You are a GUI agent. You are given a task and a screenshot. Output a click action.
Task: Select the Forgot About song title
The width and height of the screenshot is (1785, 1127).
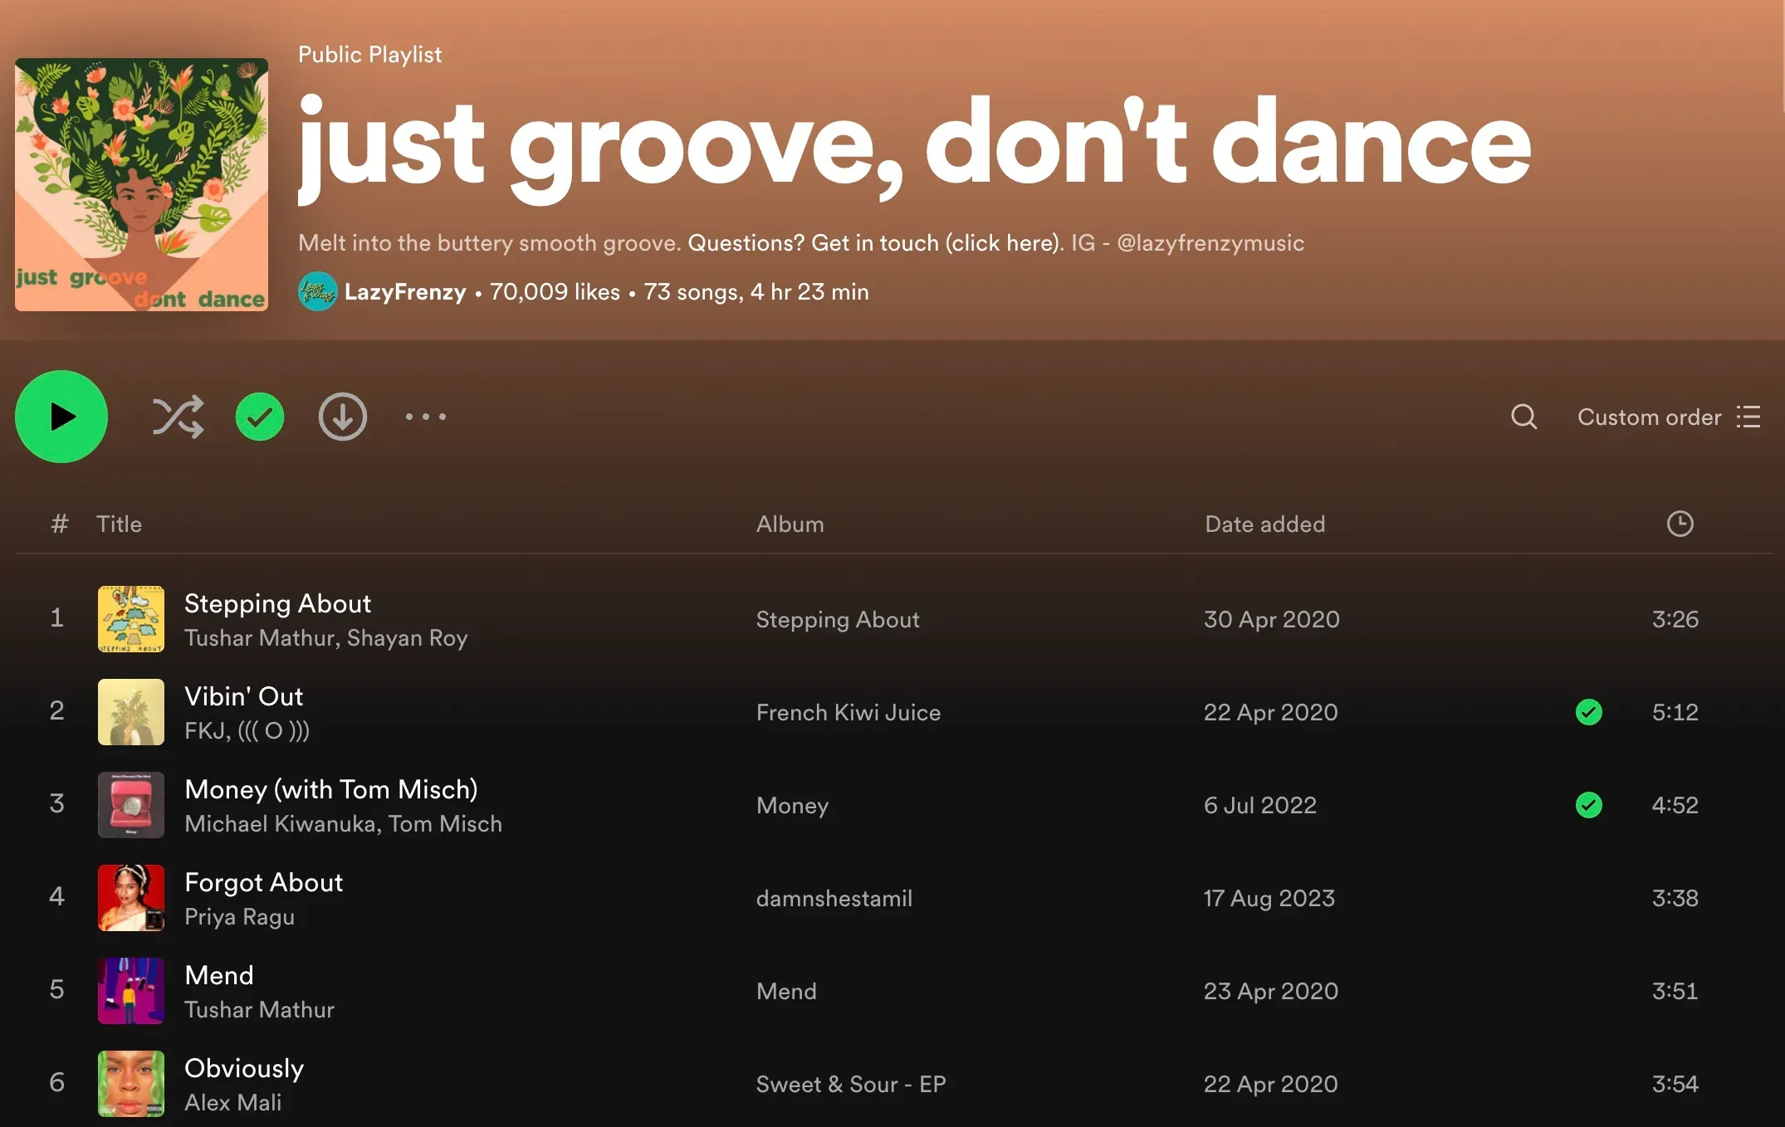click(263, 882)
